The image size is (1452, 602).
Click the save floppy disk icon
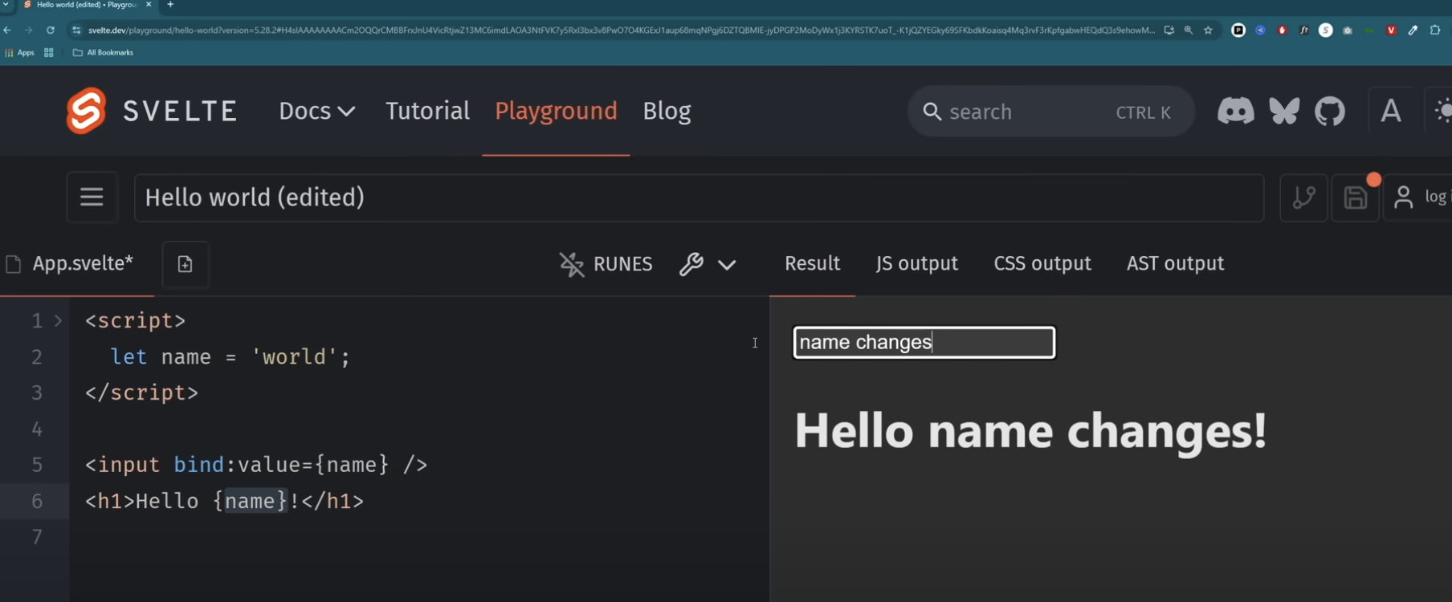click(x=1356, y=197)
